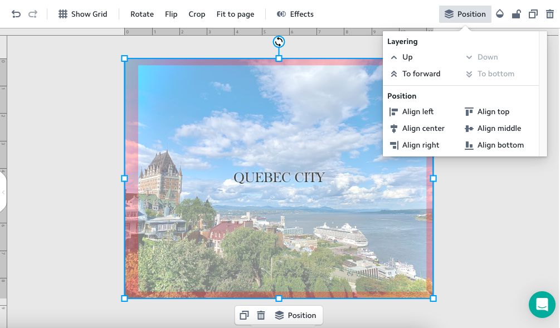This screenshot has width=560, height=328.
Task: Undo the last action
Action: [x=16, y=14]
